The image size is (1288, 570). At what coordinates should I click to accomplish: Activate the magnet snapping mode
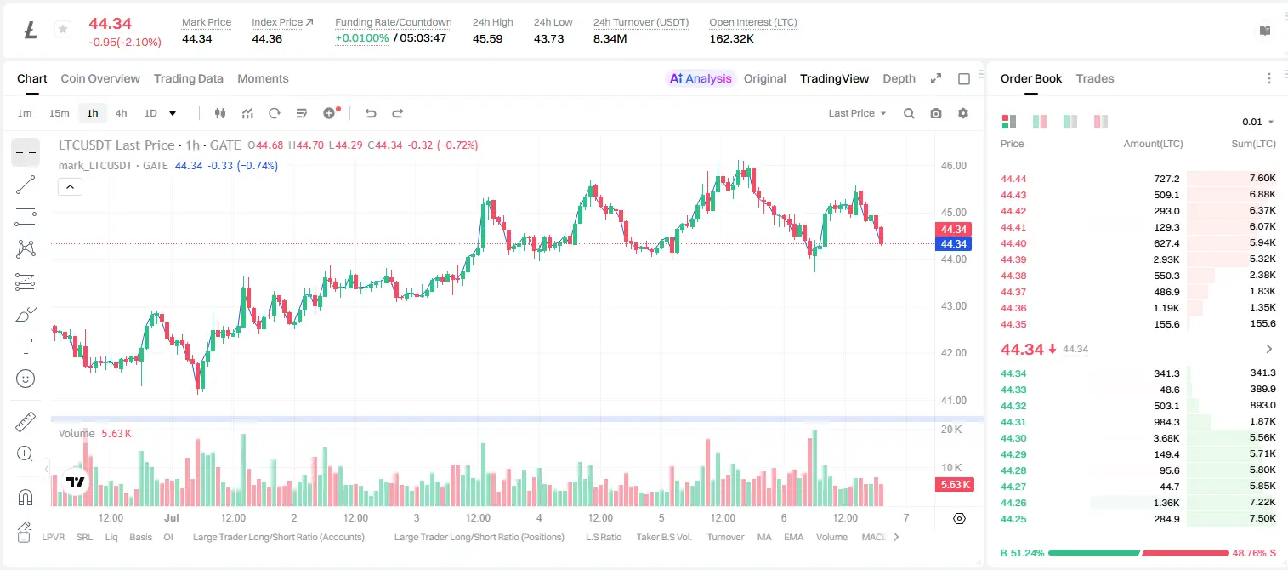pos(26,498)
